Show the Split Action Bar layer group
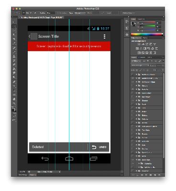 (132, 167)
